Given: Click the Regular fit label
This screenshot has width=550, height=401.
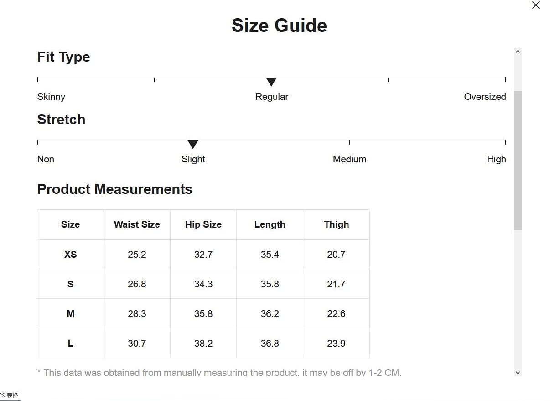Looking at the screenshot, I should [272, 97].
